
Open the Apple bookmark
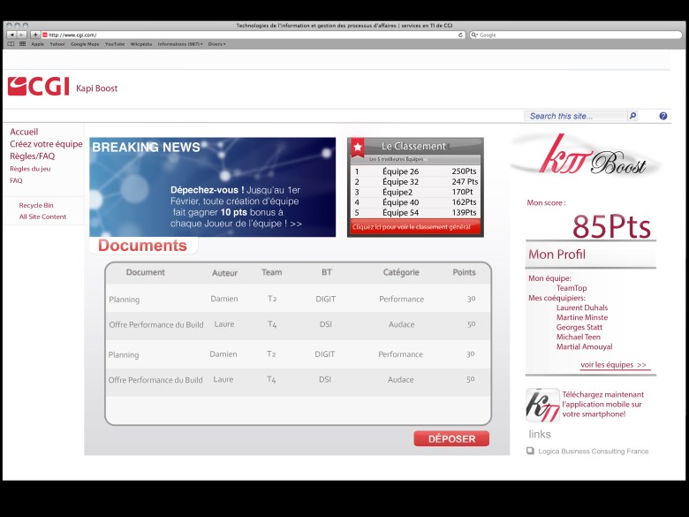point(37,44)
